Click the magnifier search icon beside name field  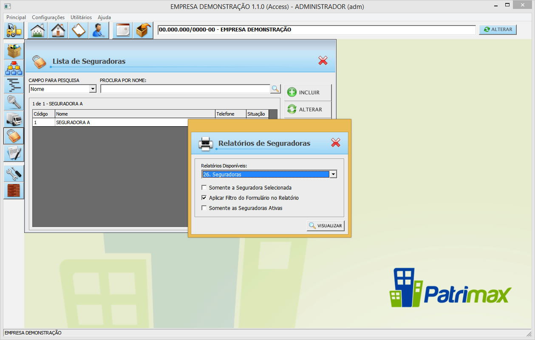pyautogui.click(x=275, y=89)
